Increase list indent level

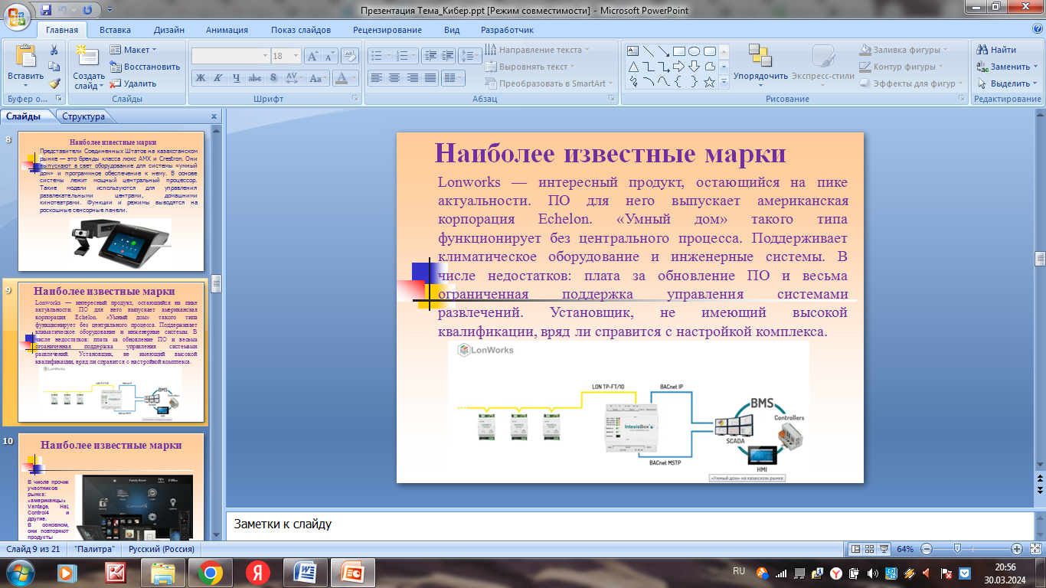pyautogui.click(x=447, y=56)
